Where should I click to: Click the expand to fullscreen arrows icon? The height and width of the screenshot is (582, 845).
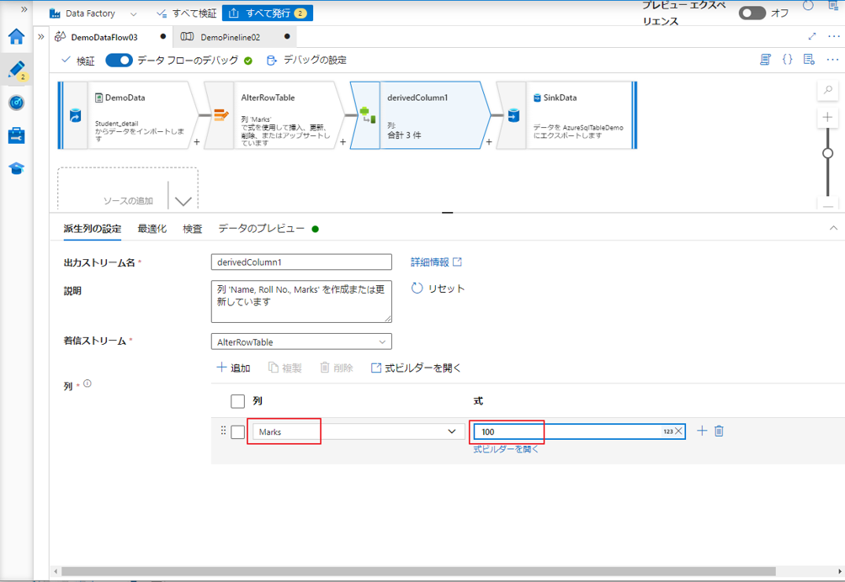[812, 36]
